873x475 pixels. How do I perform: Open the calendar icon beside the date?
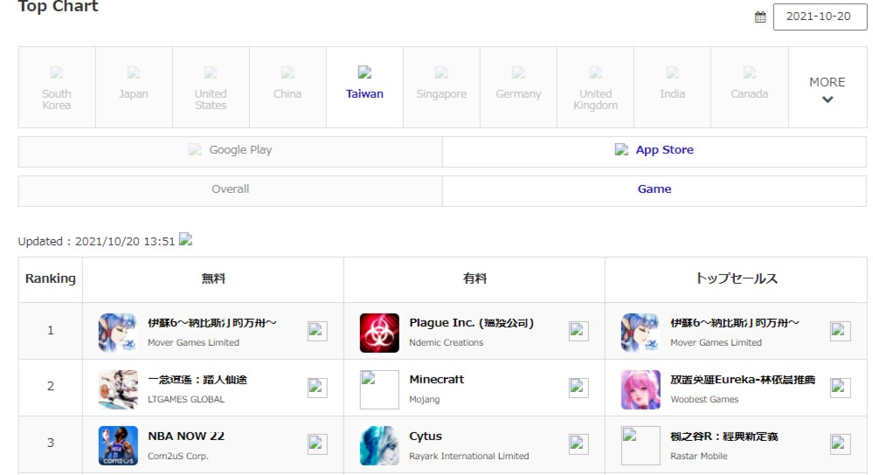tap(760, 17)
